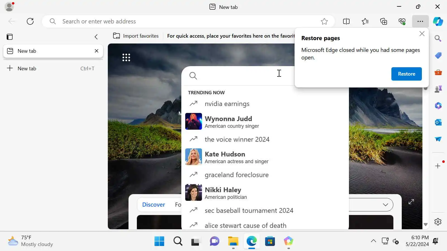Screen dimensions: 447x251
Task: Refresh the current page
Action: [x=30, y=21]
